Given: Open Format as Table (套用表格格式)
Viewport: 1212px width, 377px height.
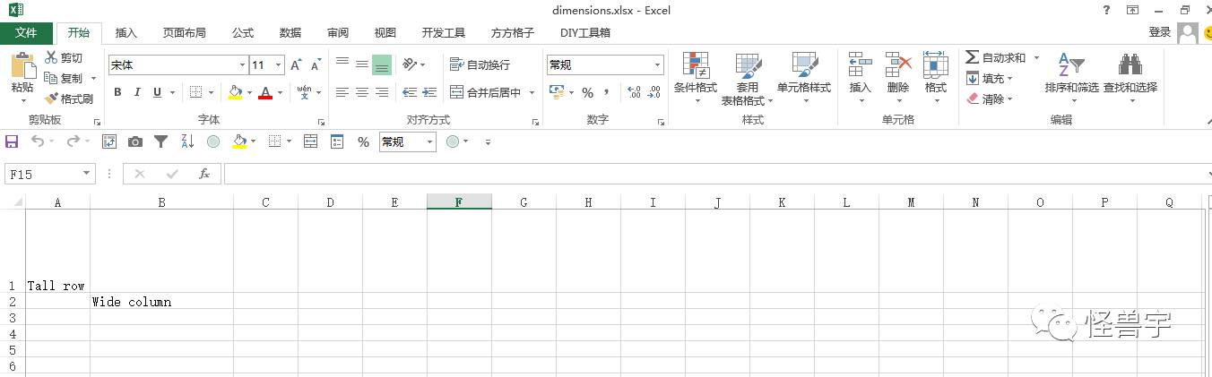Looking at the screenshot, I should tap(747, 79).
